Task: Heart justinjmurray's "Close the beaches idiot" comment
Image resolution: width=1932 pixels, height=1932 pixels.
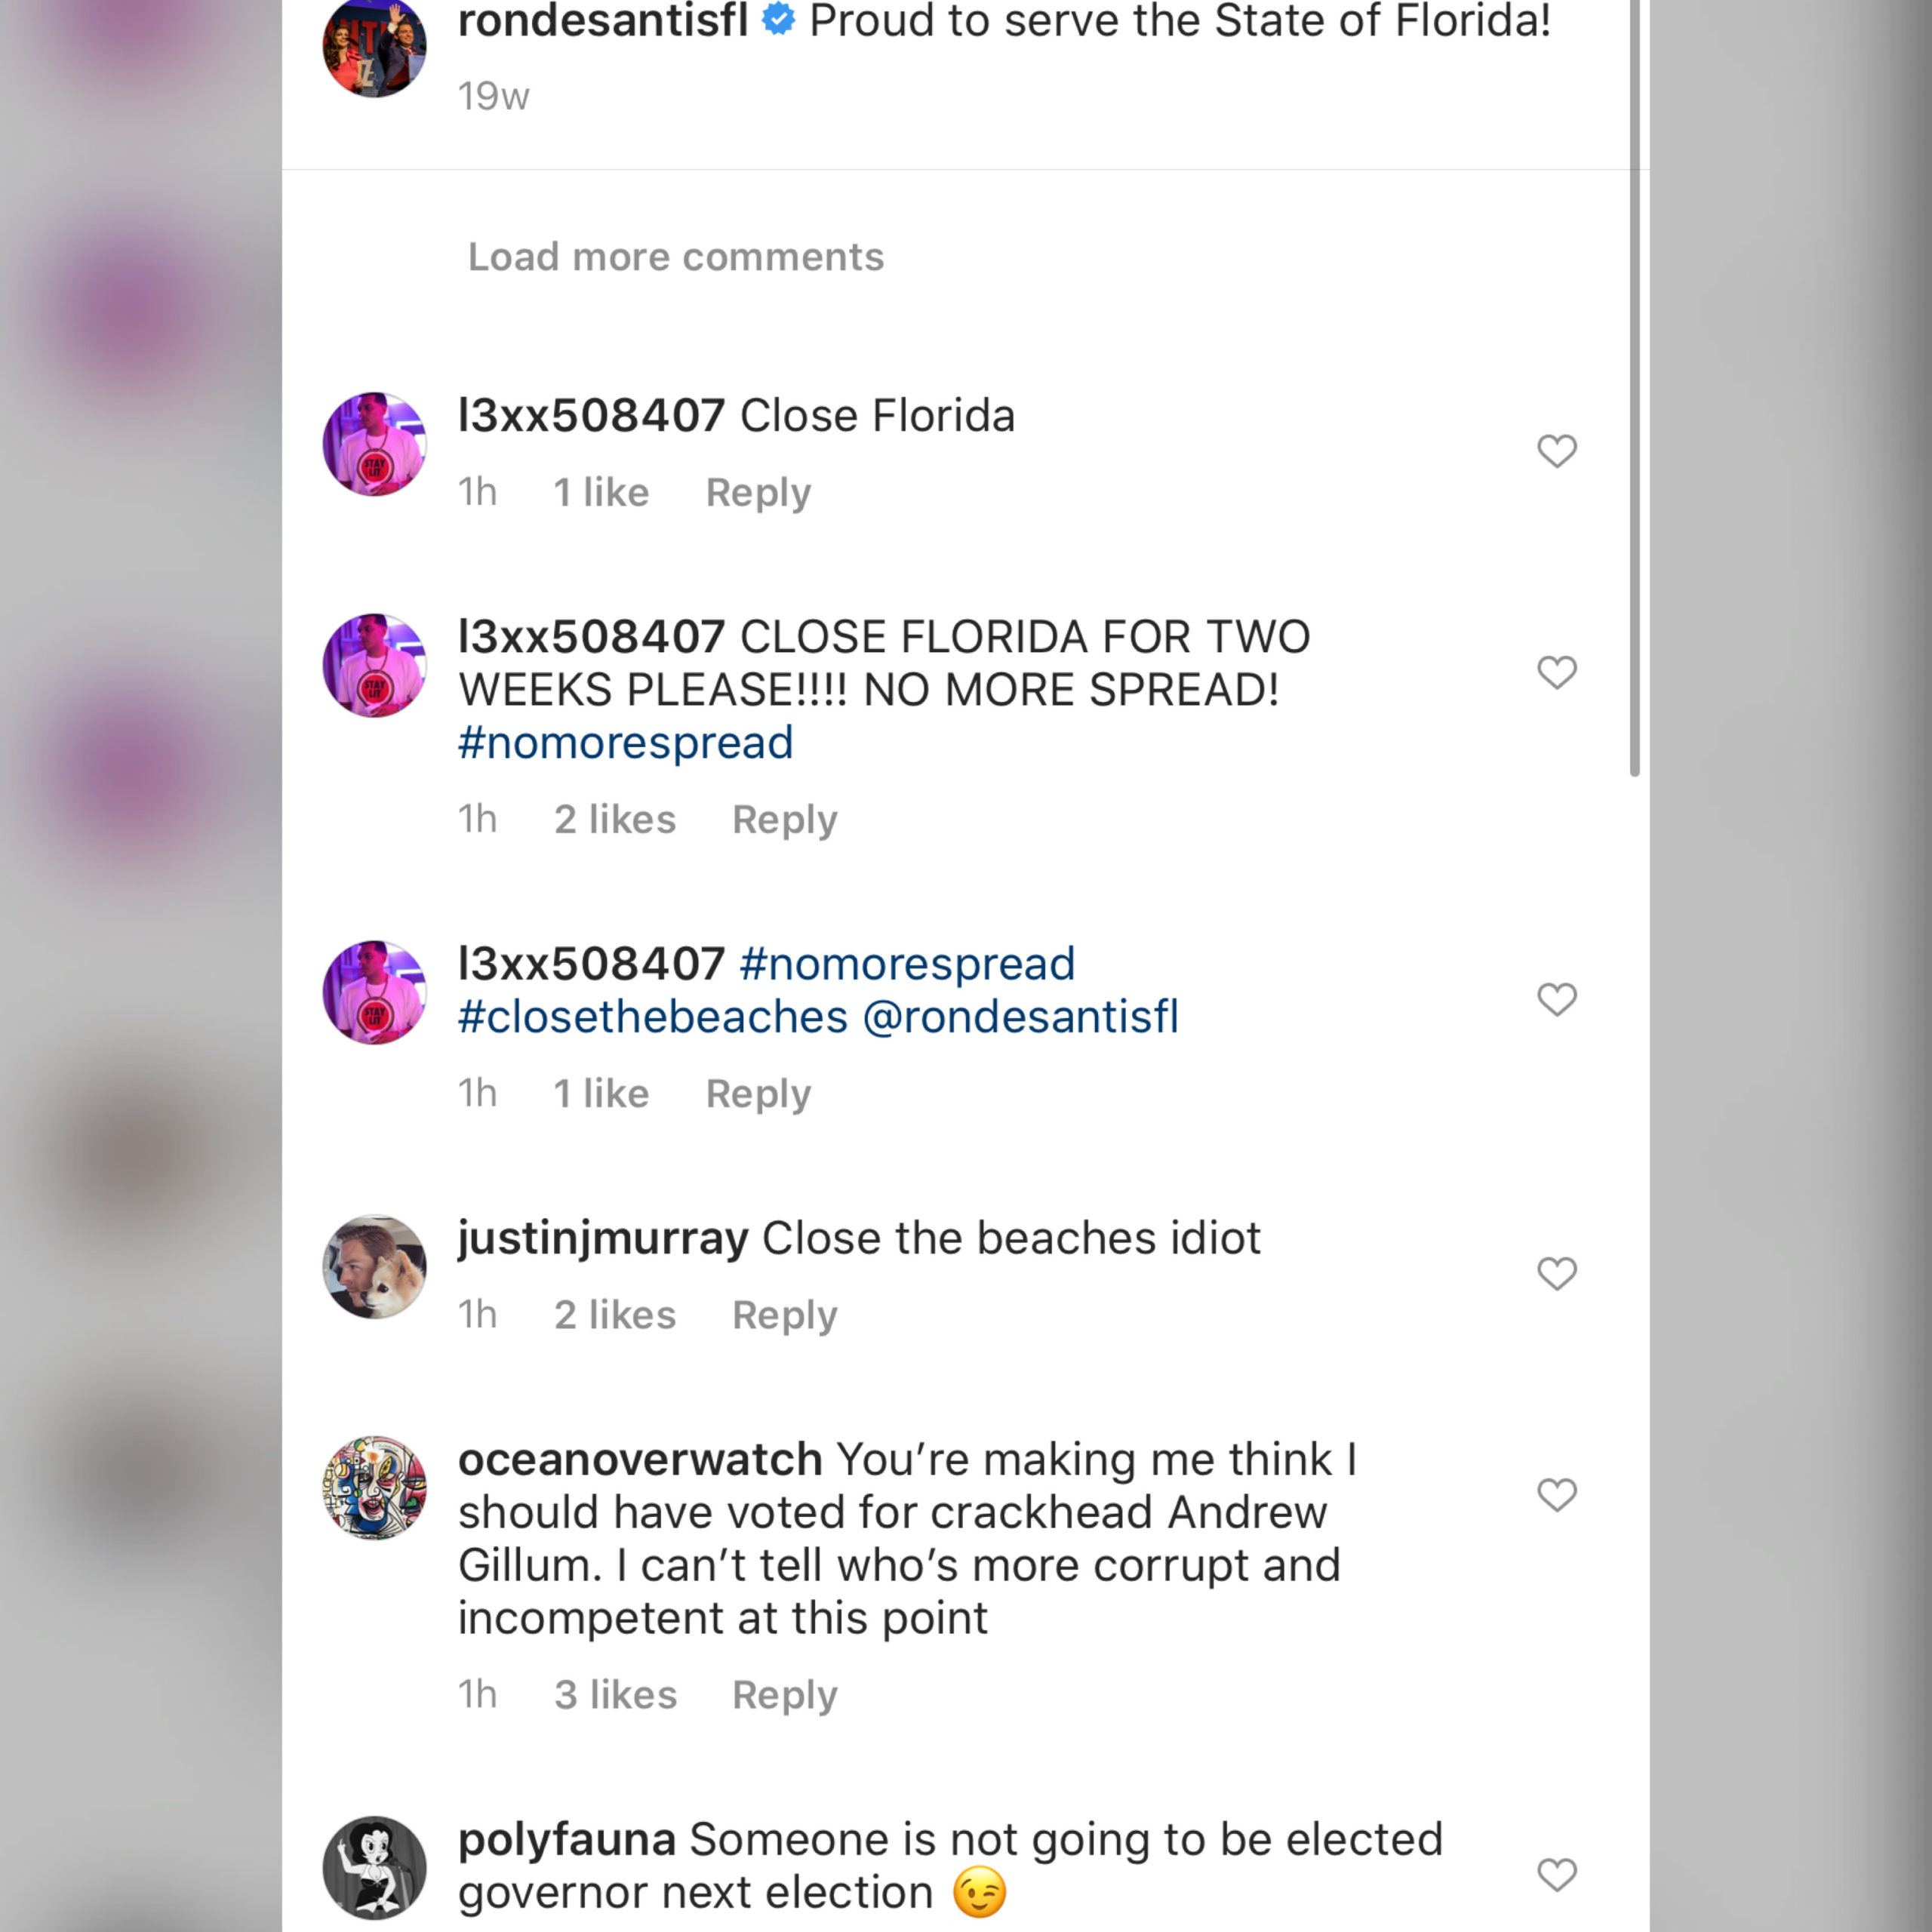Action: [x=1556, y=1273]
